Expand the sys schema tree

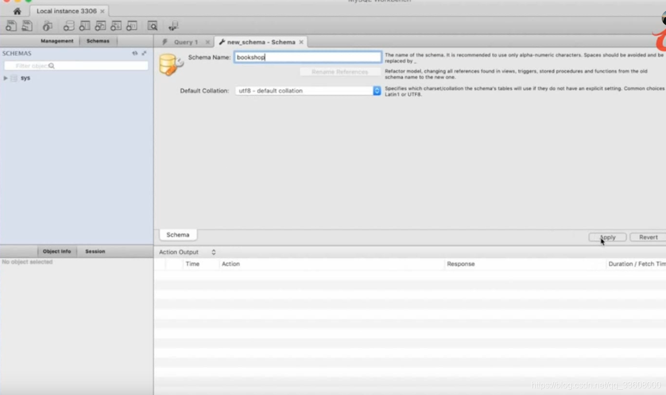(5, 78)
